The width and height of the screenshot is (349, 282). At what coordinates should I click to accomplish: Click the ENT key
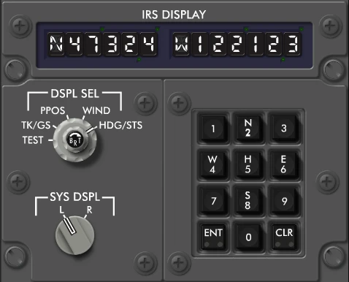(213, 237)
